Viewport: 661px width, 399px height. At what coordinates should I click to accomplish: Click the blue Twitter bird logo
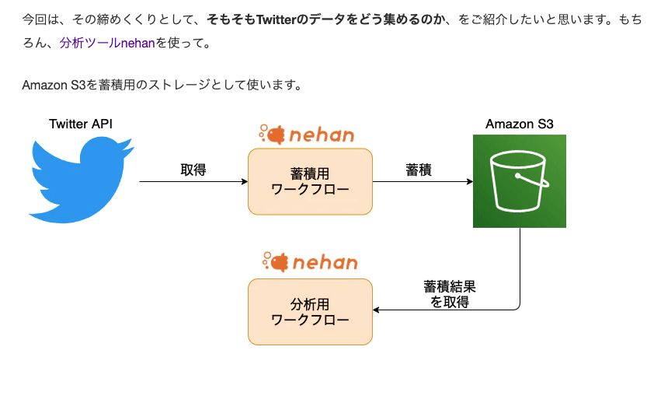[x=81, y=180]
